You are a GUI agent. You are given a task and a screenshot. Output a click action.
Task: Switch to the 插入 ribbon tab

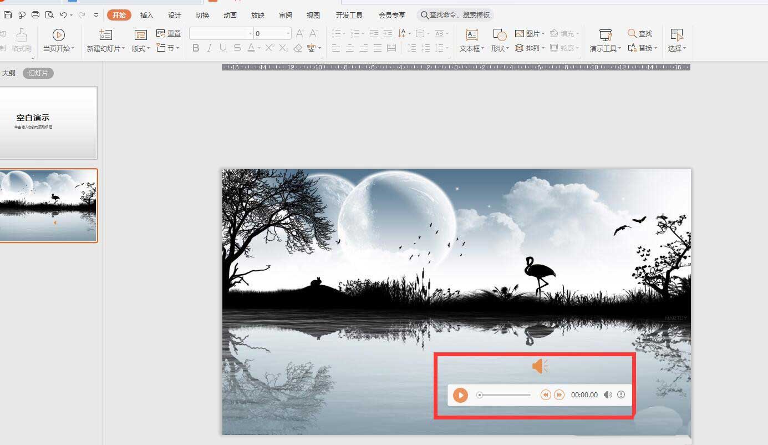(146, 15)
